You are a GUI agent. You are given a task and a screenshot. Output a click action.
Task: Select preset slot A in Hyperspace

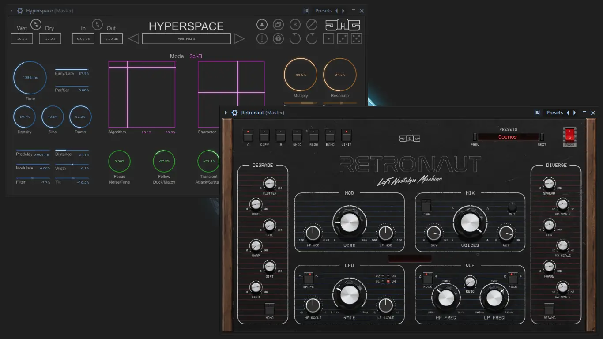(x=262, y=25)
